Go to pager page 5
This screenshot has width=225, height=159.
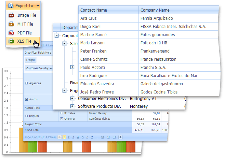(83, 137)
